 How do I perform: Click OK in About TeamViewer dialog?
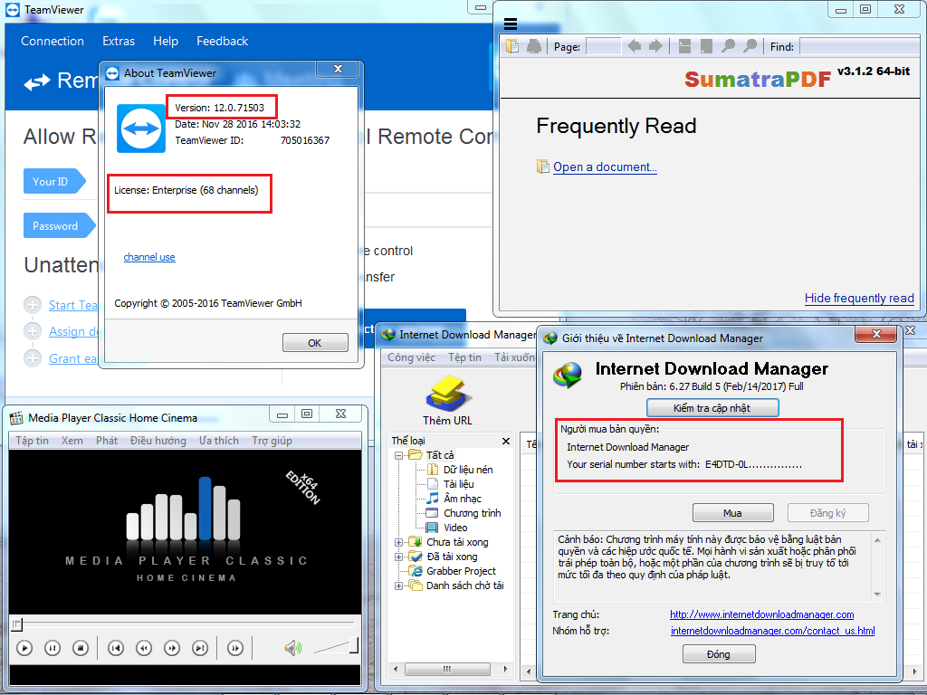(315, 343)
